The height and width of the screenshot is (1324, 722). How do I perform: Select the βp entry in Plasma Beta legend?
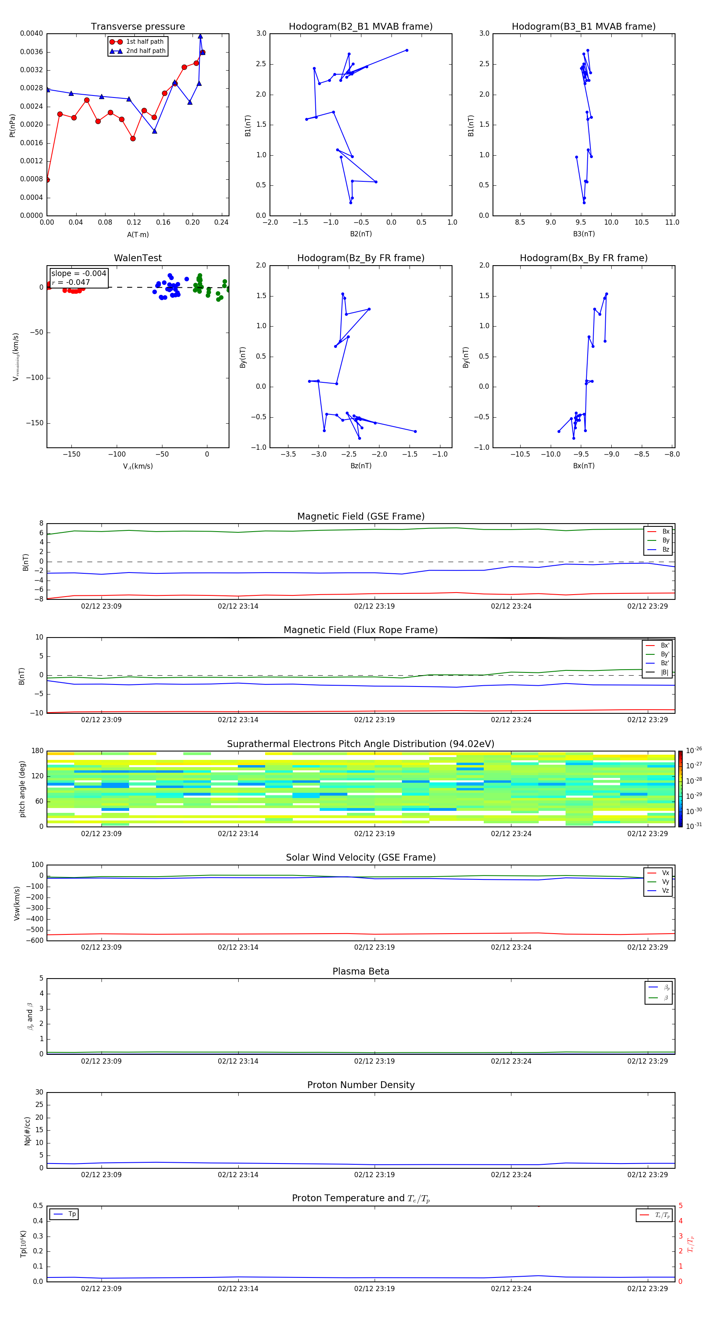click(x=659, y=987)
